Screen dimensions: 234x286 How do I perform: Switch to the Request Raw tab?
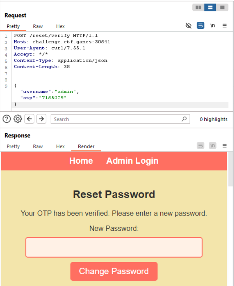click(x=38, y=26)
